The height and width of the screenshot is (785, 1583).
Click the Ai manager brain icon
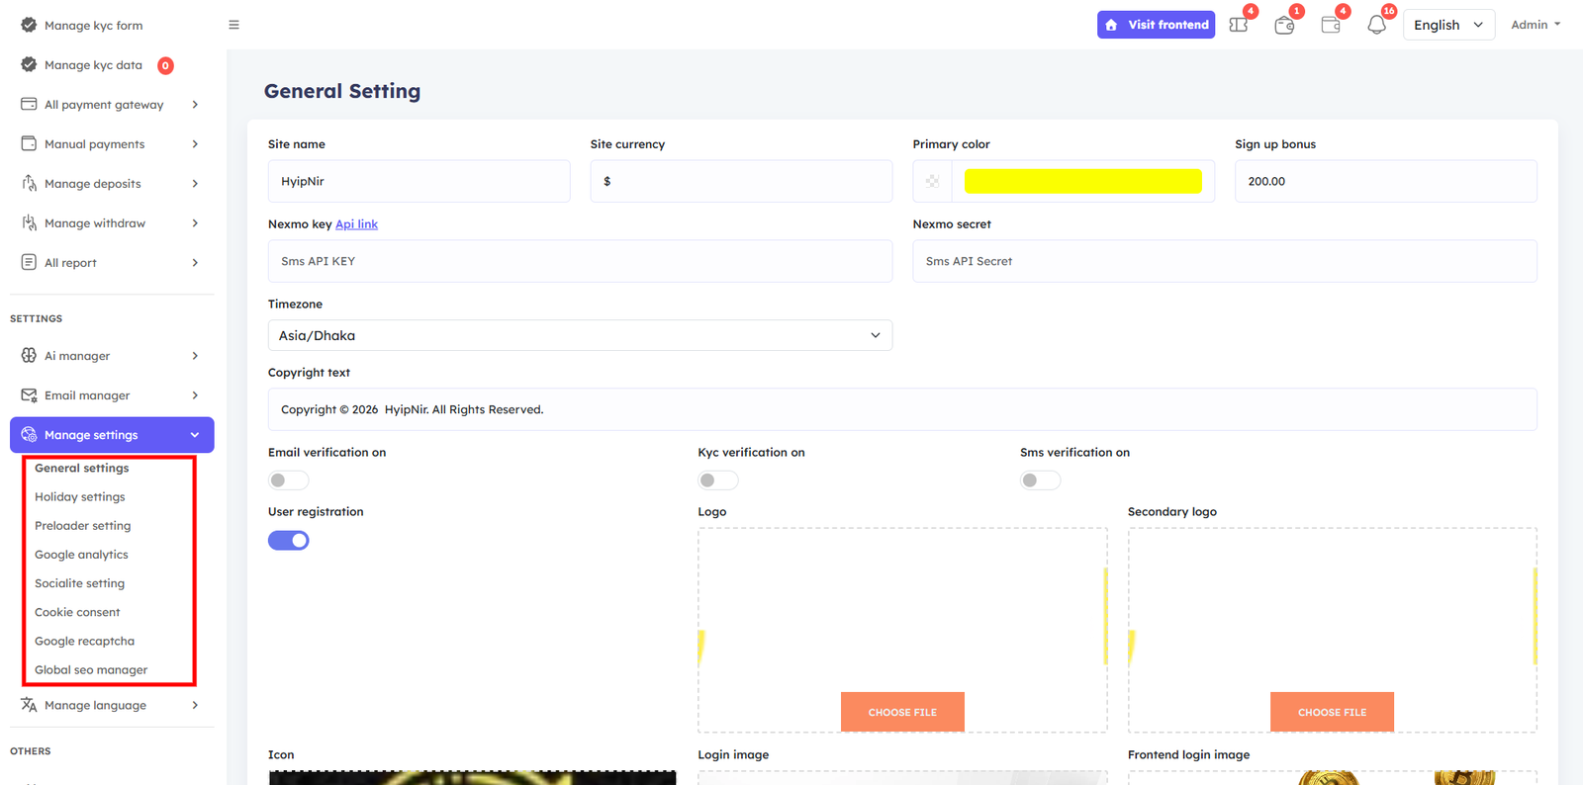point(29,356)
